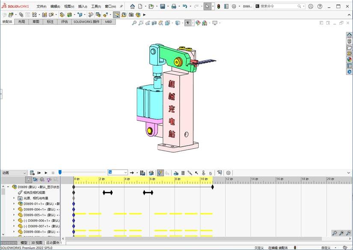The width and height of the screenshot is (353, 250).
Task: Collapse the D0699 root assembly node
Action: (8, 187)
